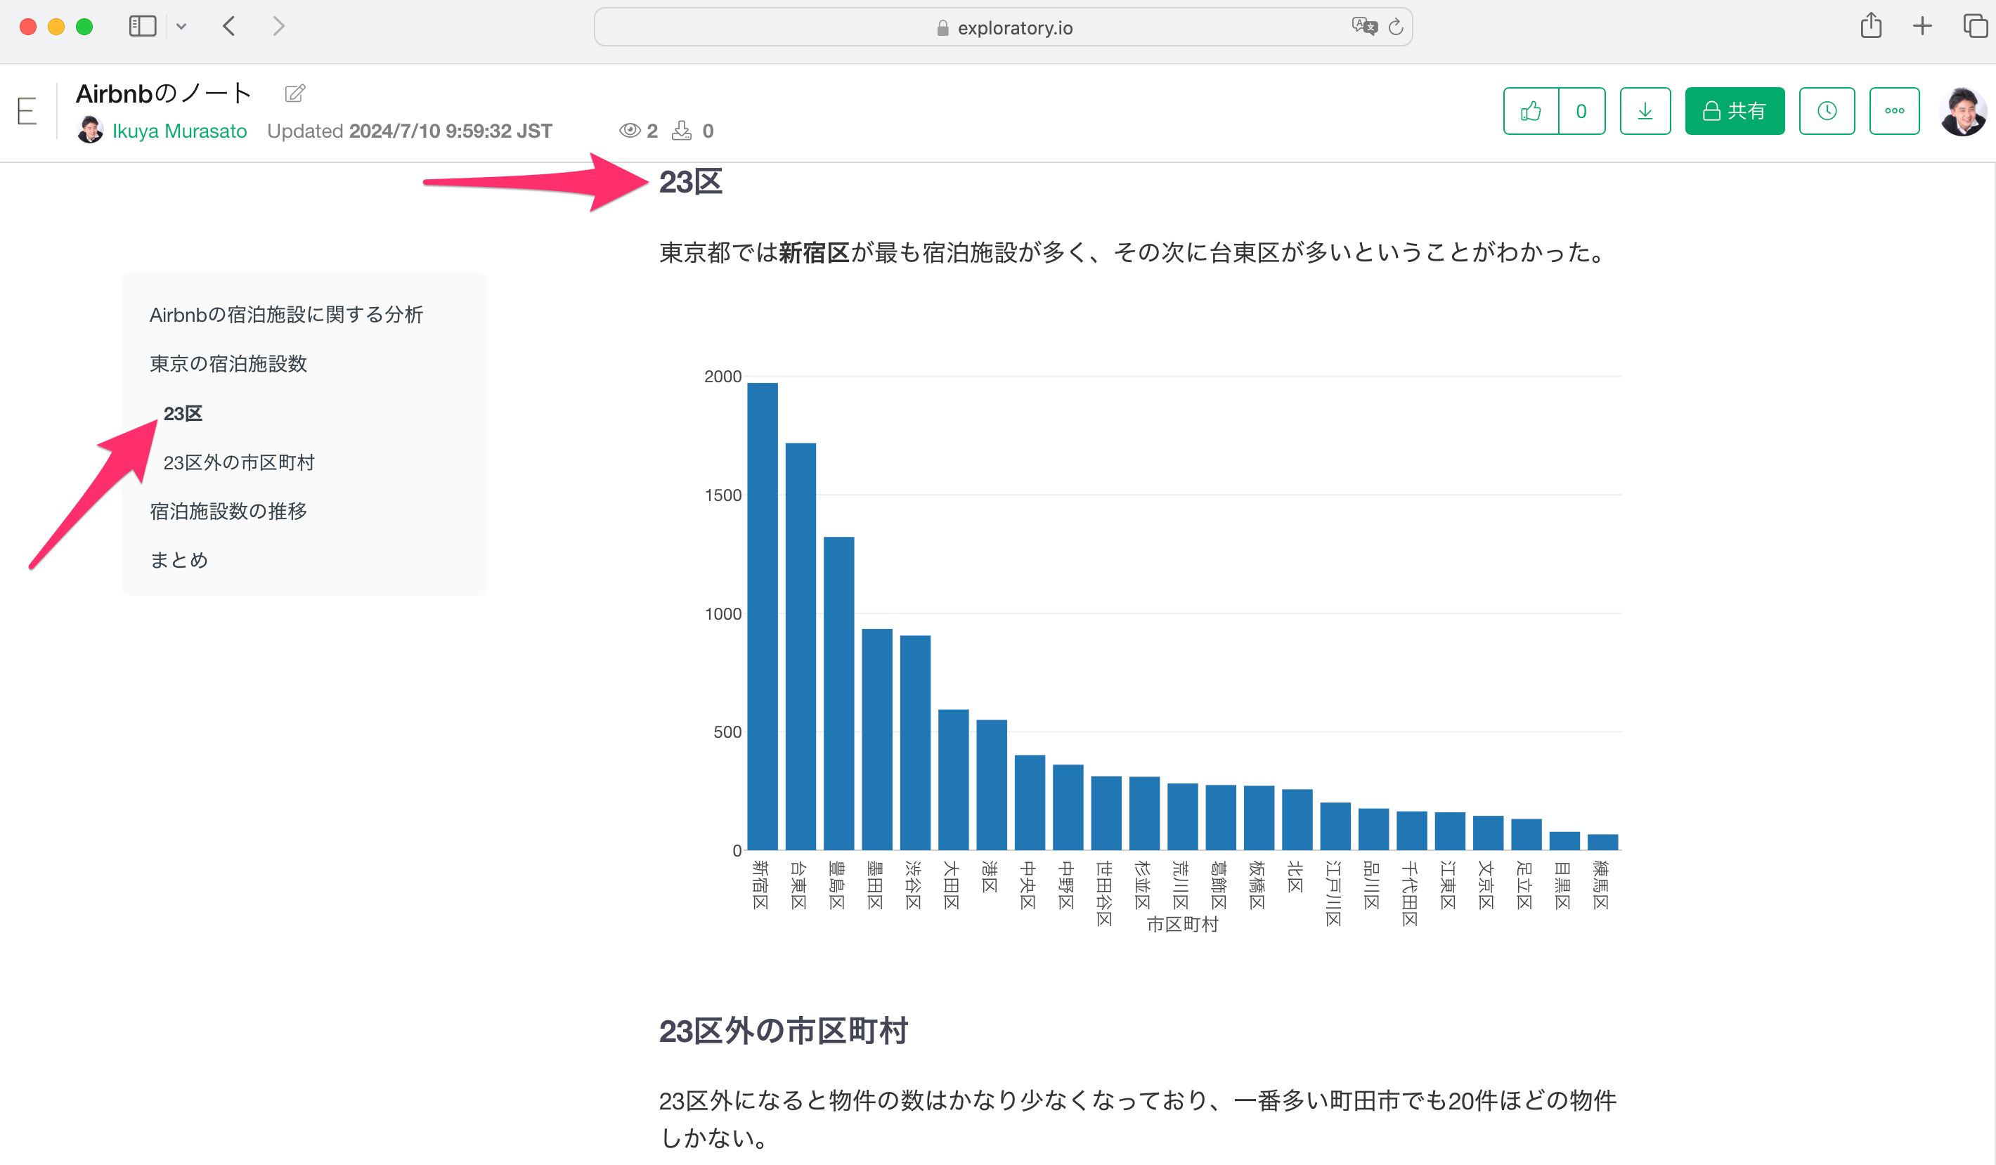This screenshot has width=1996, height=1165.
Task: Go forward to the next page
Action: [279, 26]
